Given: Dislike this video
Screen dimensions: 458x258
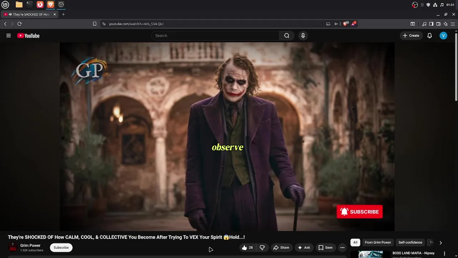Looking at the screenshot, I should [262, 247].
